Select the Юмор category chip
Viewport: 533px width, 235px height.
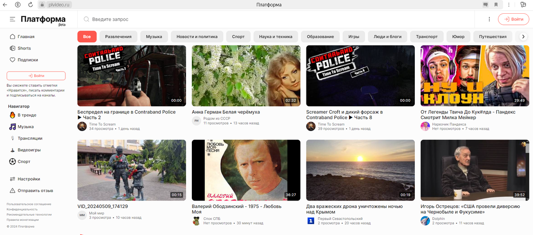pos(458,37)
